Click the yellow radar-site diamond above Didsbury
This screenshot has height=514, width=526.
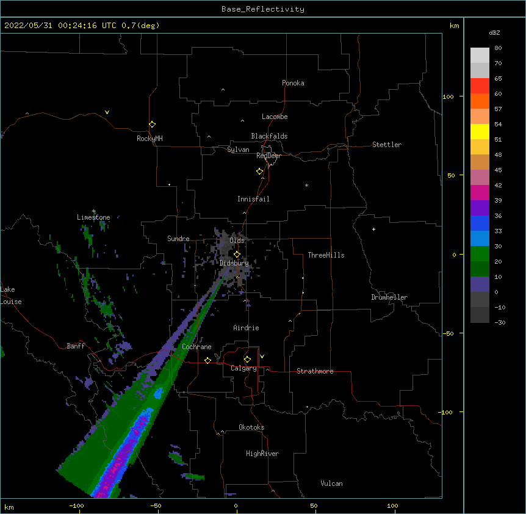pyautogui.click(x=237, y=255)
